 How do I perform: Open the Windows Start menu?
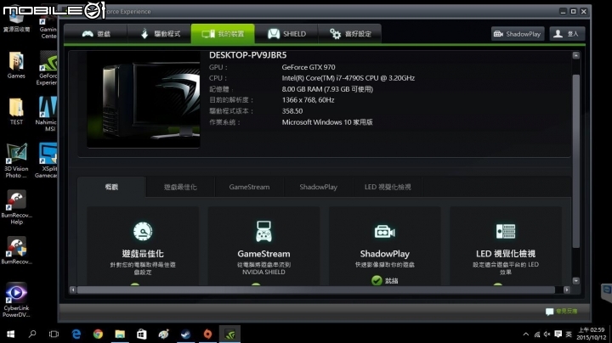coord(10,334)
